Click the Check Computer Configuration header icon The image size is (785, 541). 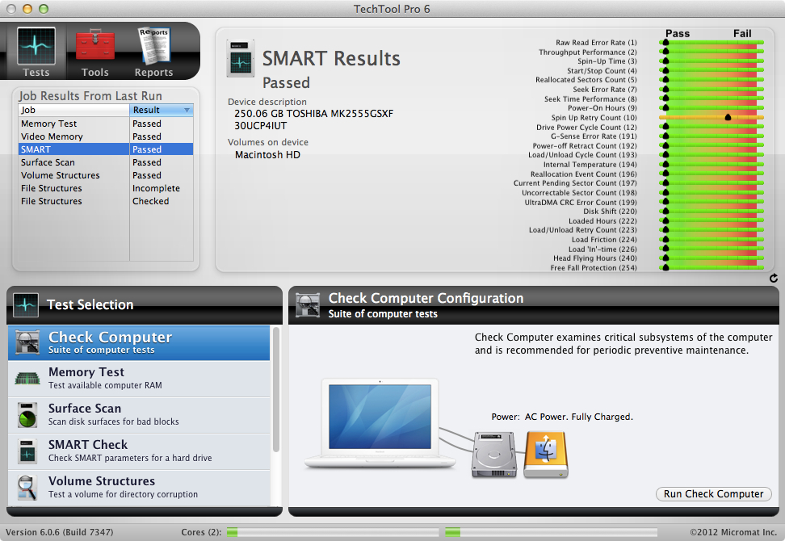tap(308, 305)
